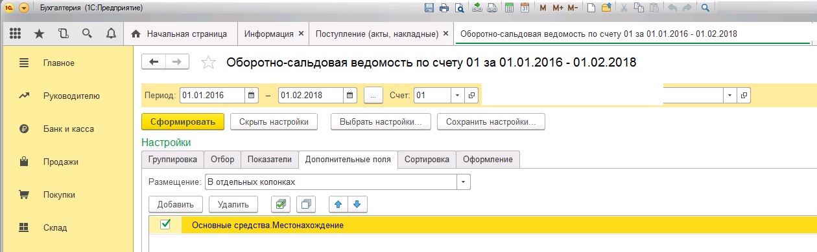Switch to the Группировка settings tab
Image resolution: width=817 pixels, height=252 pixels.
click(x=172, y=160)
